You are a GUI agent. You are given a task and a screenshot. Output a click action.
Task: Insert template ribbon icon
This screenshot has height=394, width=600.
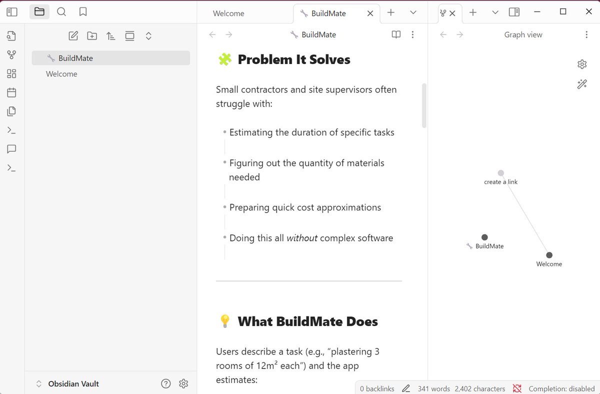pyautogui.click(x=11, y=111)
